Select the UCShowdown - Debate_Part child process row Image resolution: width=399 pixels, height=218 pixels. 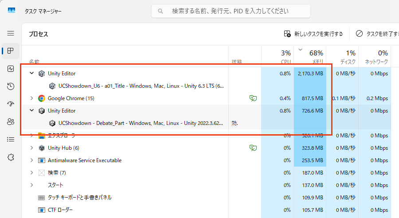point(142,123)
